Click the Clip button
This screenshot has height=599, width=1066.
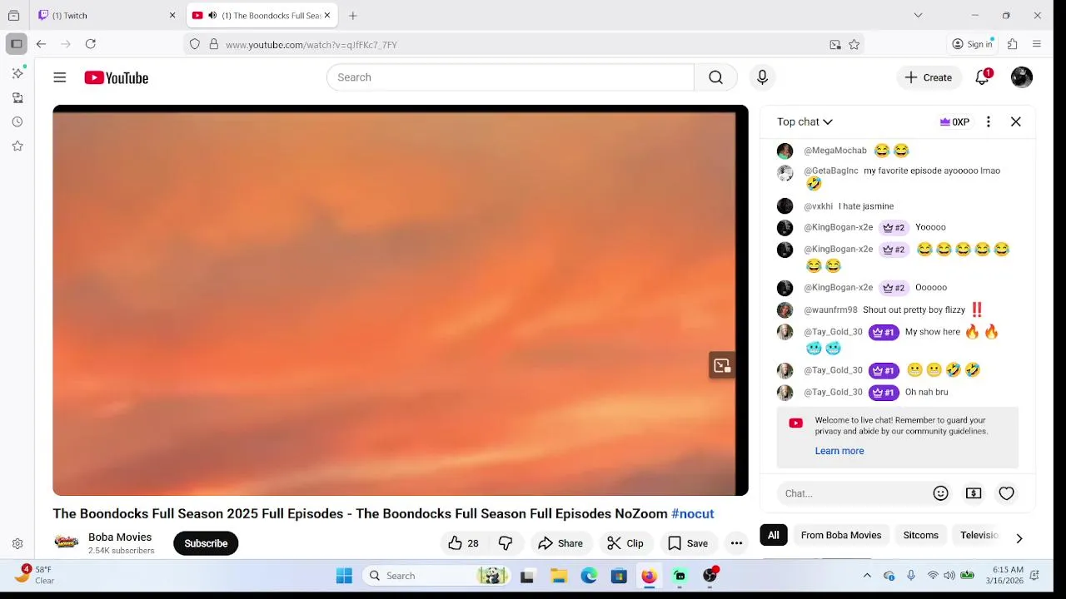pyautogui.click(x=625, y=543)
